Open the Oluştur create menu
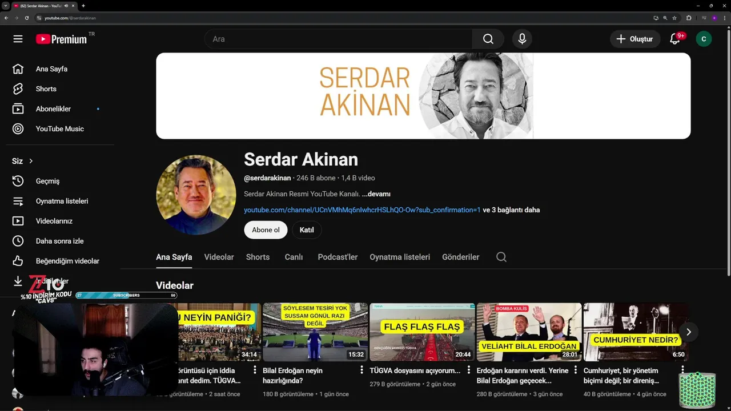This screenshot has height=411, width=731. tap(635, 39)
